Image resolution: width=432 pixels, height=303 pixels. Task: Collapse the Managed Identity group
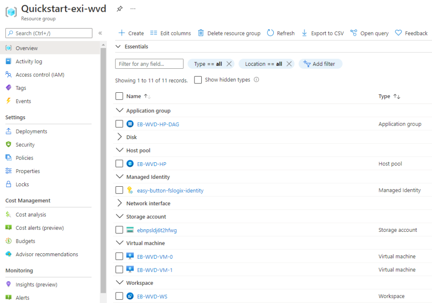tap(119, 177)
